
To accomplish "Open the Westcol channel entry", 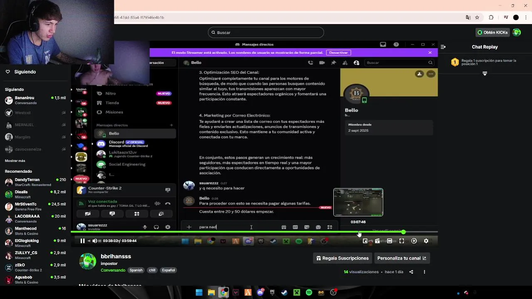I will 35,113.
